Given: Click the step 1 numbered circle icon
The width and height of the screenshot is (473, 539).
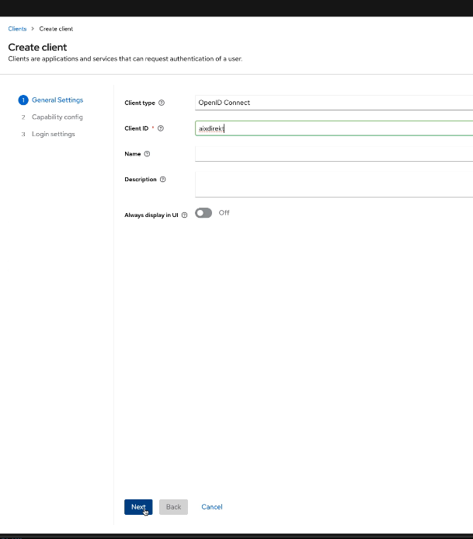Looking at the screenshot, I should pyautogui.click(x=23, y=100).
